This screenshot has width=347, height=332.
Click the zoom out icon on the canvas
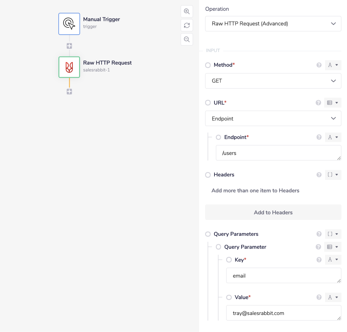[x=187, y=39]
